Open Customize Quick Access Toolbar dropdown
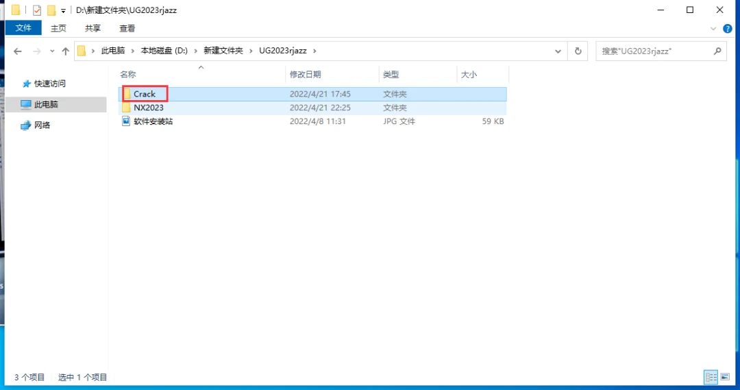This screenshot has height=390, width=740. coord(63,10)
